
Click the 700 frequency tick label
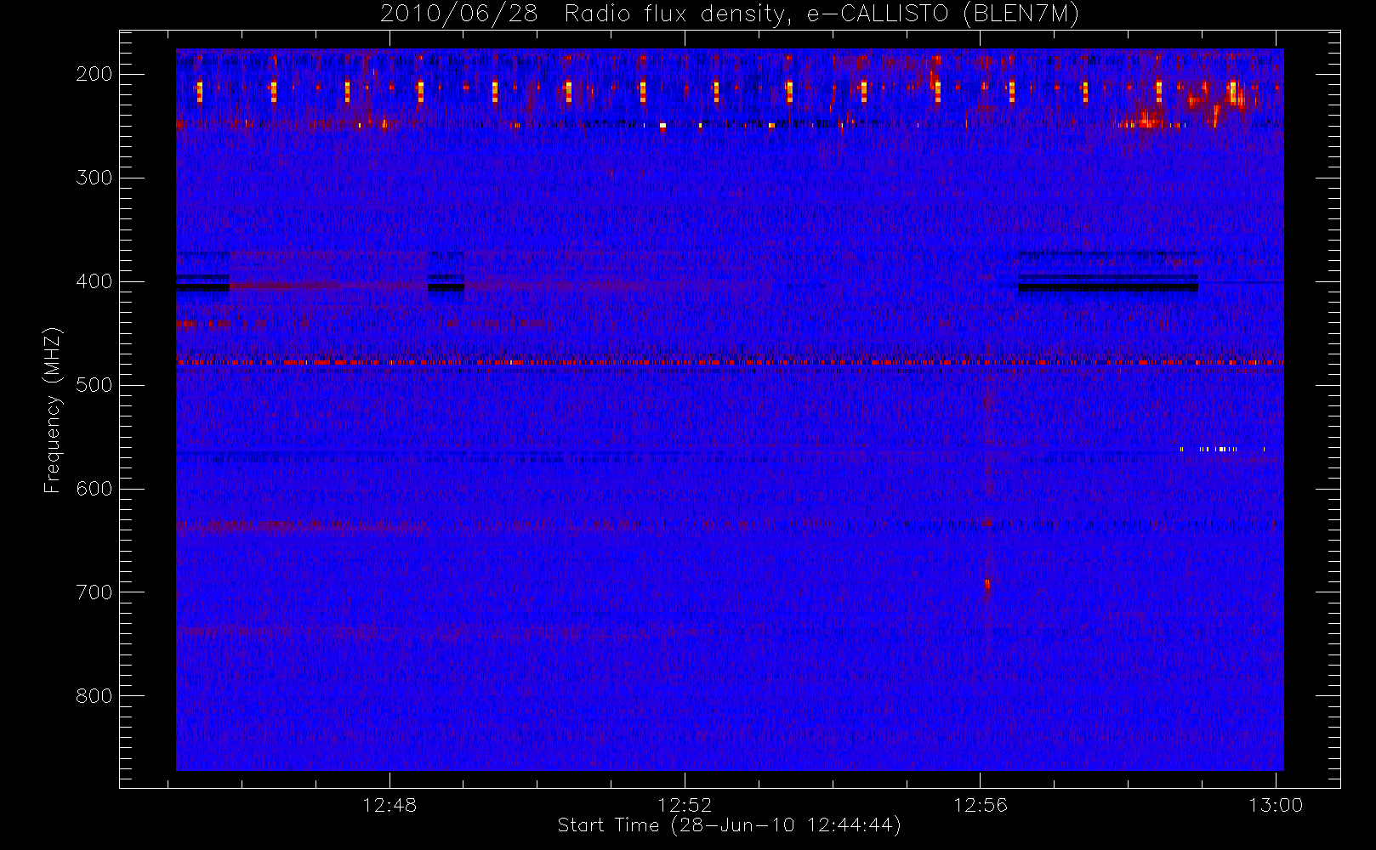coord(94,592)
